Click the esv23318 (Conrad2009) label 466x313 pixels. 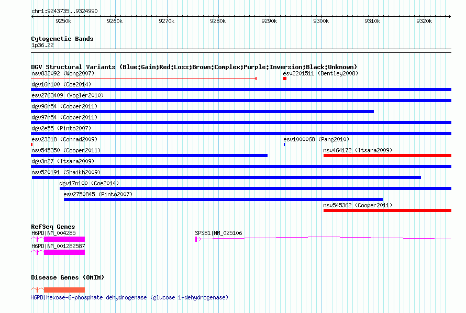click(64, 139)
